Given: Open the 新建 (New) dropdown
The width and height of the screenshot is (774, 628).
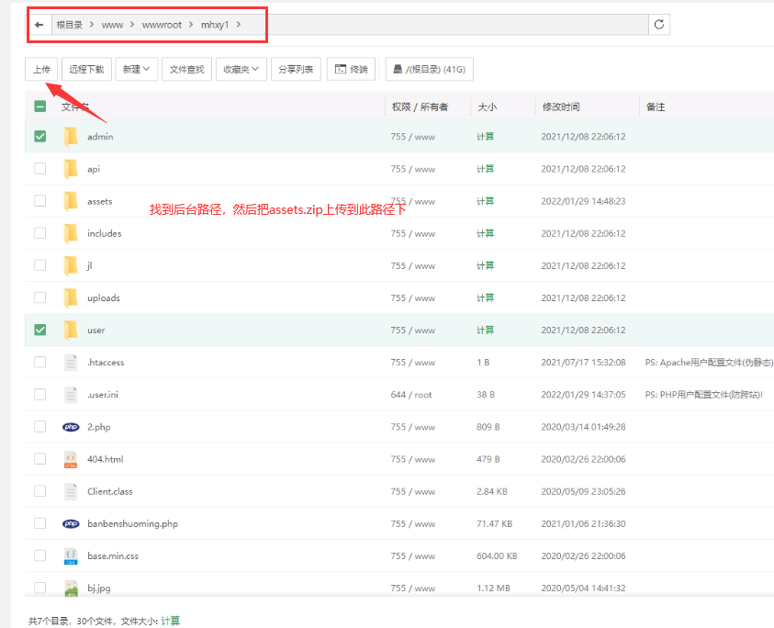Looking at the screenshot, I should [136, 69].
